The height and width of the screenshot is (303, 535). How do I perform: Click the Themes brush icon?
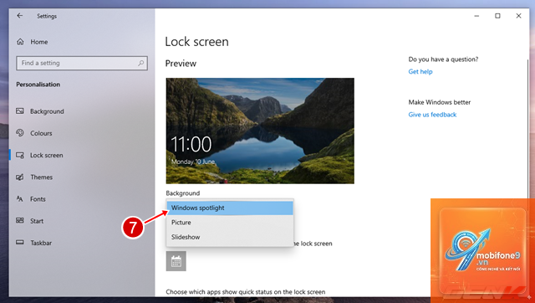tap(20, 177)
